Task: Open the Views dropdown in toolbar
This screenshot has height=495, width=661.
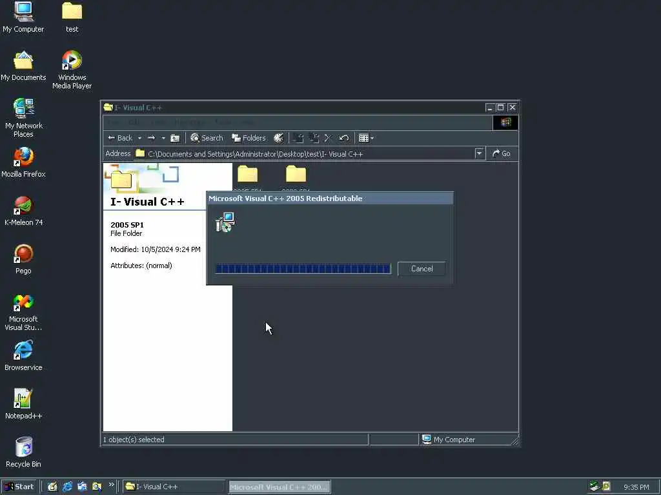Action: coord(366,138)
